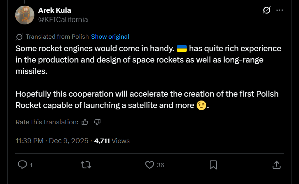Open the three-dot more options menu
Screen dimensions: 299x184
(x=279, y=11)
